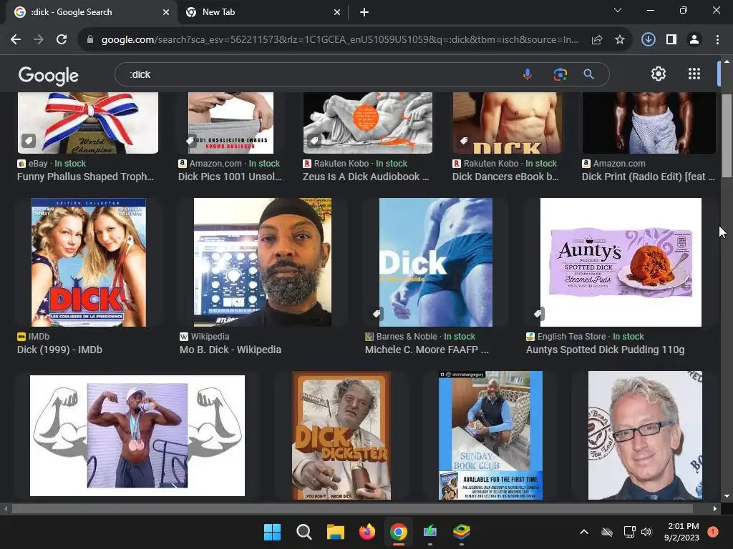Open Chrome profile menu

tap(694, 40)
